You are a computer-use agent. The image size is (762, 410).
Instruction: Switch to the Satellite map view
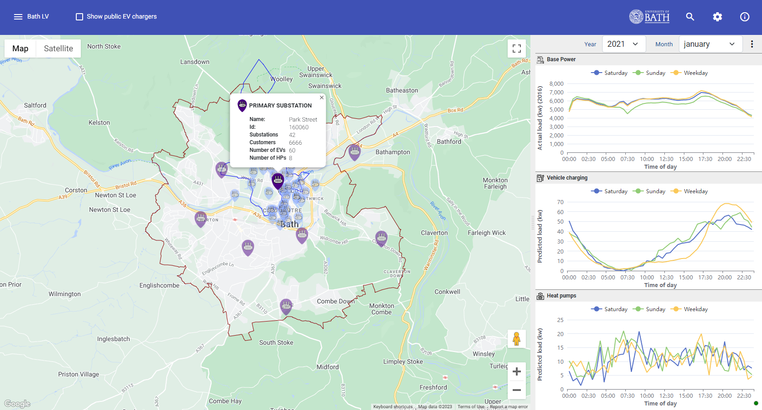[x=58, y=49]
